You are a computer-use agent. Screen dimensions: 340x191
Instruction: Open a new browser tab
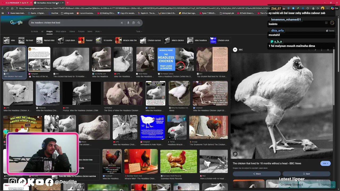[67, 3]
